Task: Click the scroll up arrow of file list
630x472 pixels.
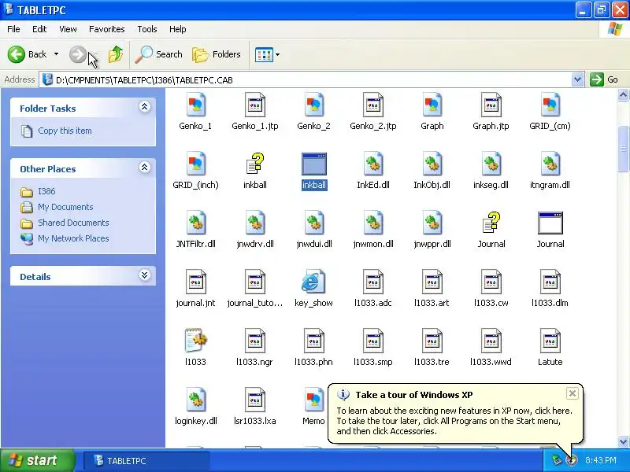Action: 623,95
